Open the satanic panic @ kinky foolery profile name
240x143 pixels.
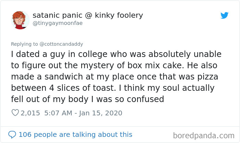[87, 15]
